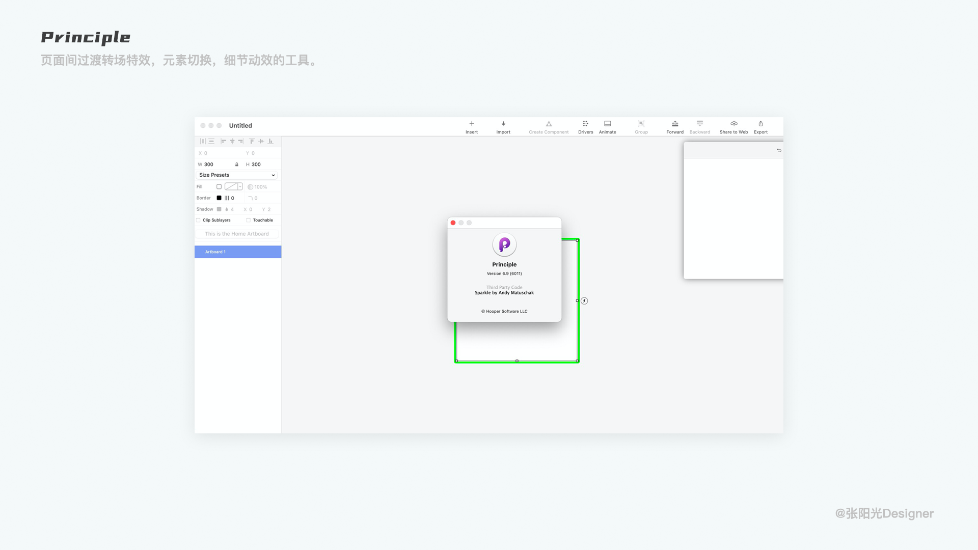Click the preview window rewind icon
This screenshot has height=550, width=978.
tap(778, 150)
